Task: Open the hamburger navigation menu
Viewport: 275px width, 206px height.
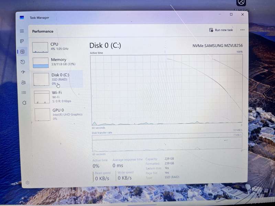Action: 22,31
